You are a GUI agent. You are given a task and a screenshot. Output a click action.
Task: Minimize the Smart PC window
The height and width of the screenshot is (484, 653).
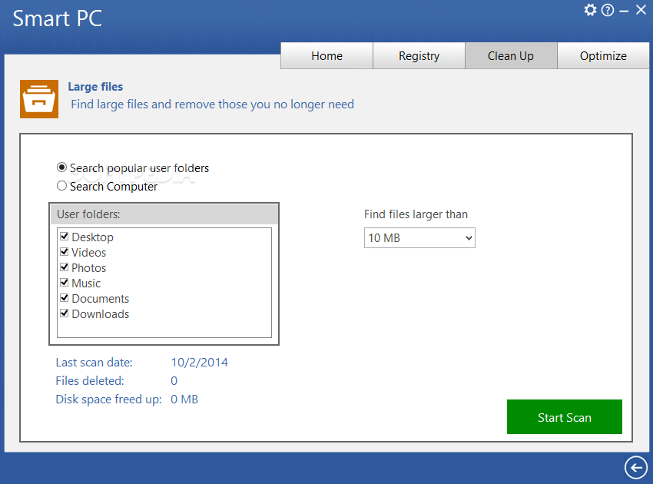tap(624, 11)
